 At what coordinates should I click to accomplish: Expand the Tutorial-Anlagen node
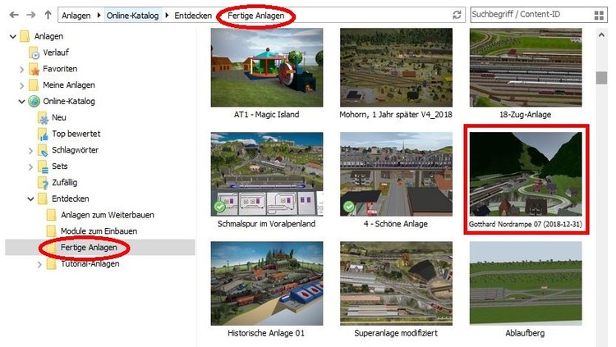39,265
